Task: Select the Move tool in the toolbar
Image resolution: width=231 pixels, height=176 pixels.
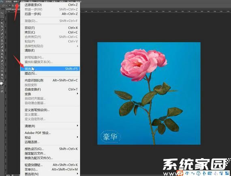Action: click(2, 13)
